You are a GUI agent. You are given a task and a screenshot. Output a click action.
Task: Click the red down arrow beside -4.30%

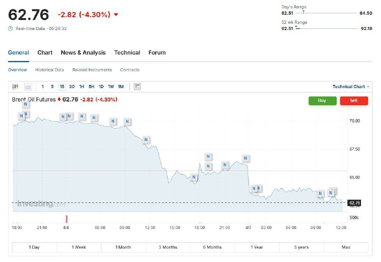coord(116,15)
